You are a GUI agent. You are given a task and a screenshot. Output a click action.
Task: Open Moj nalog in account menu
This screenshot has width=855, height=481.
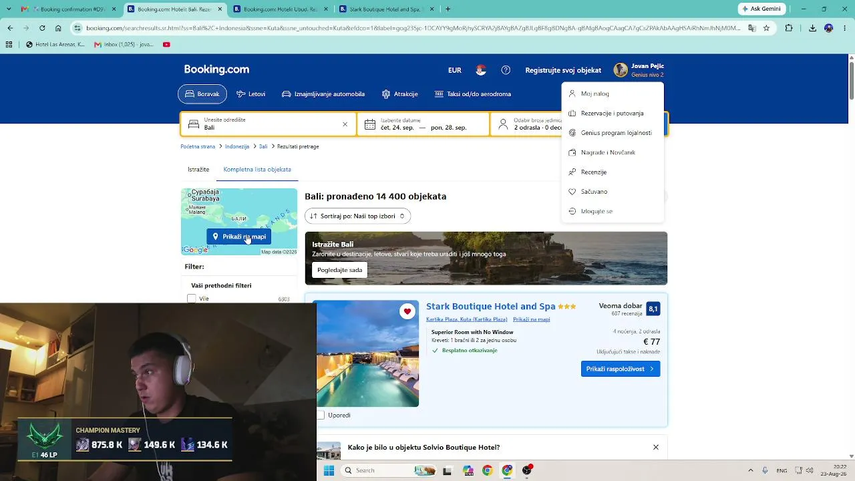613,94
